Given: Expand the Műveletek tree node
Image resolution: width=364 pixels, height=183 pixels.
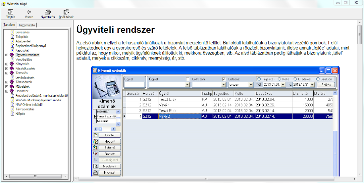Looking at the screenshot, I should 7,87.
